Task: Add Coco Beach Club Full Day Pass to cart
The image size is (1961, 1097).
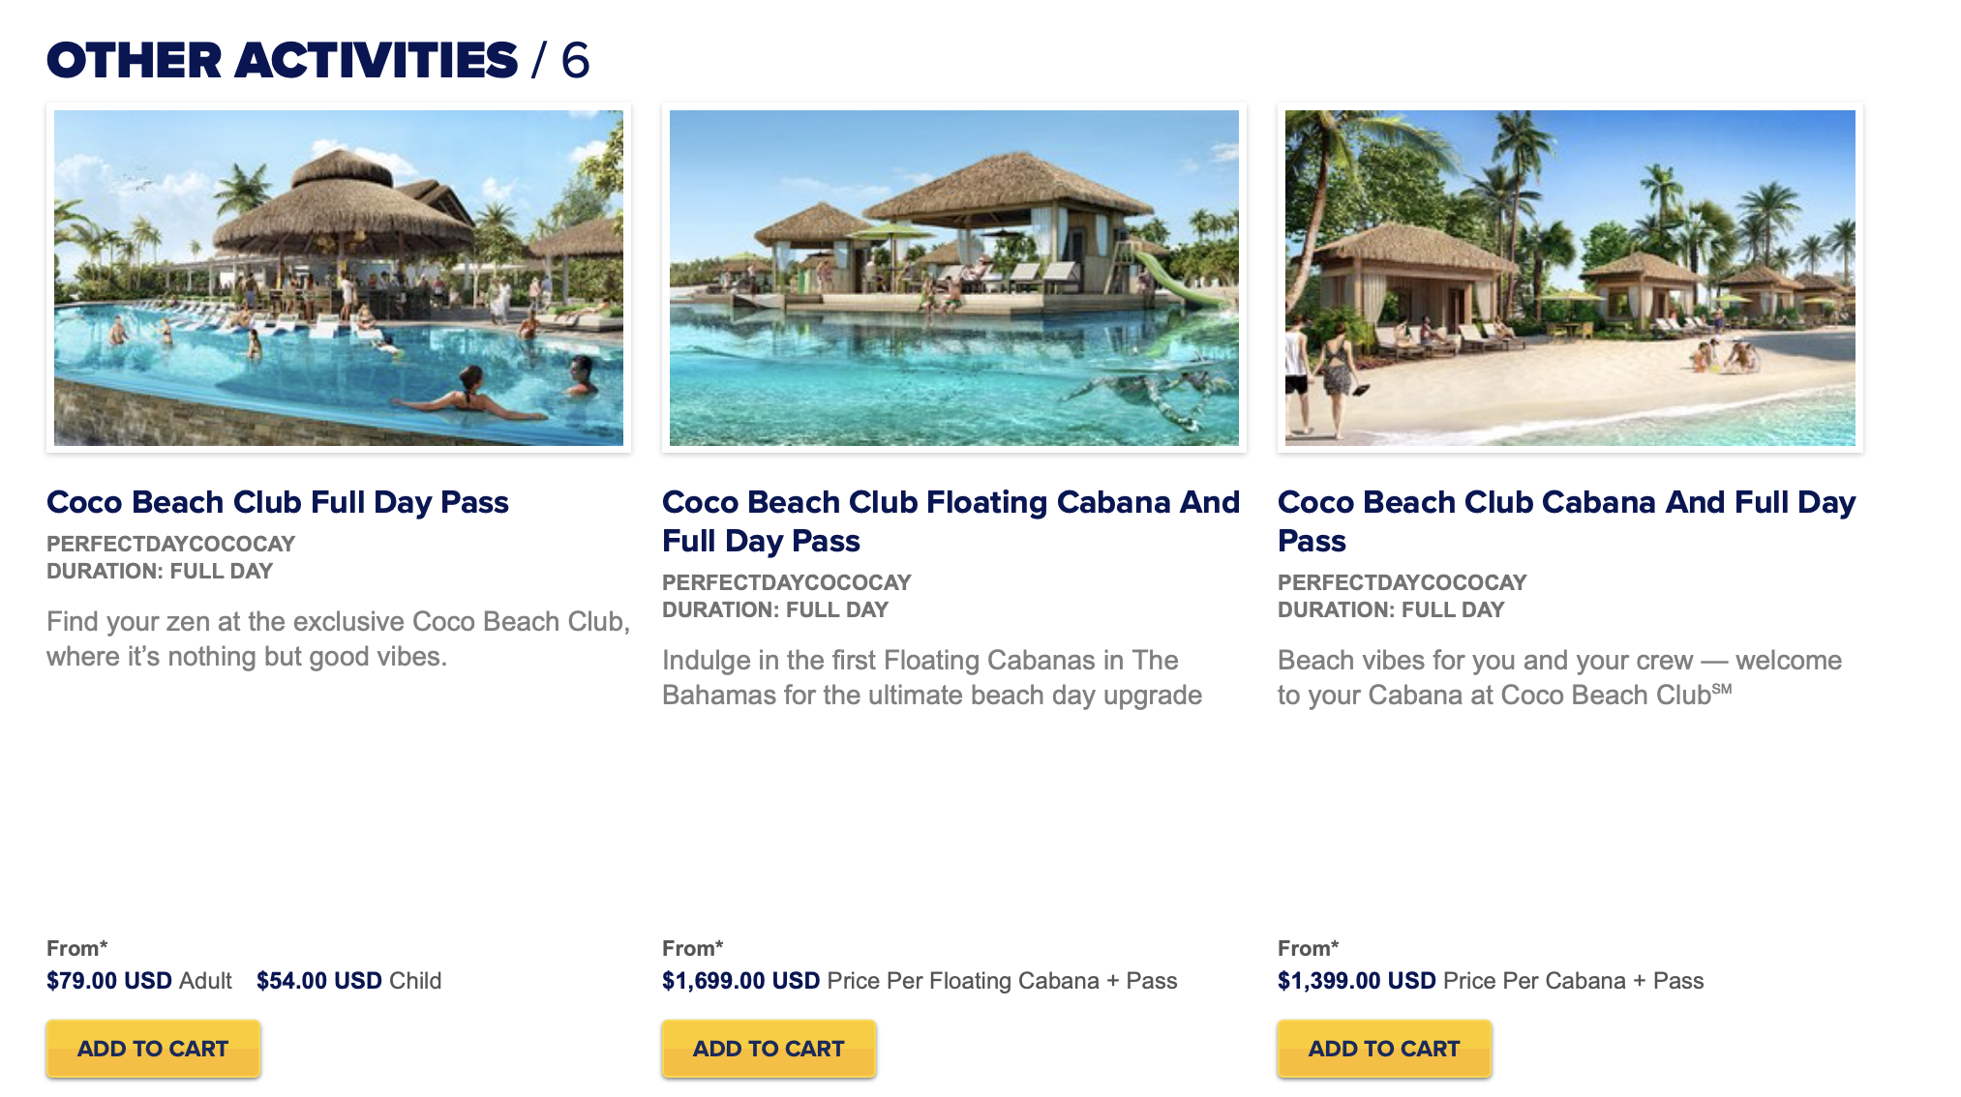Action: pos(153,1049)
